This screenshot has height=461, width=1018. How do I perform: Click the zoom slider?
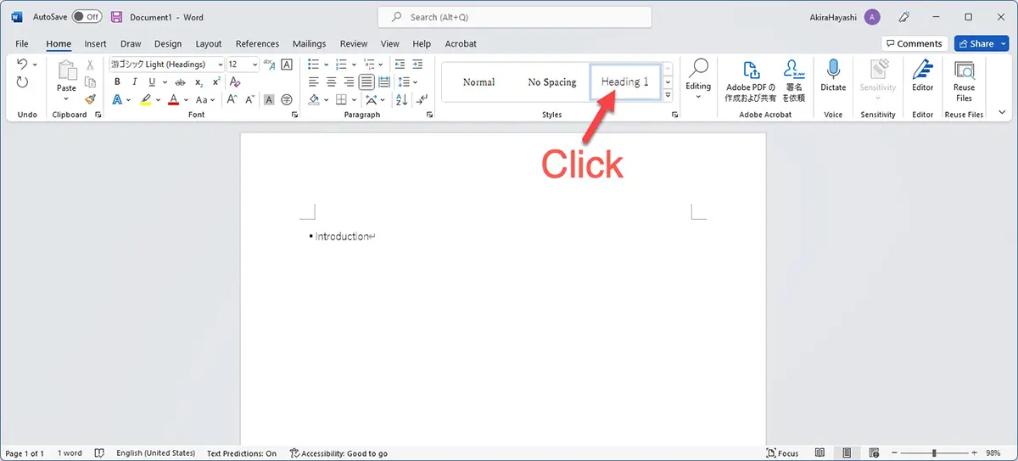pyautogui.click(x=935, y=453)
